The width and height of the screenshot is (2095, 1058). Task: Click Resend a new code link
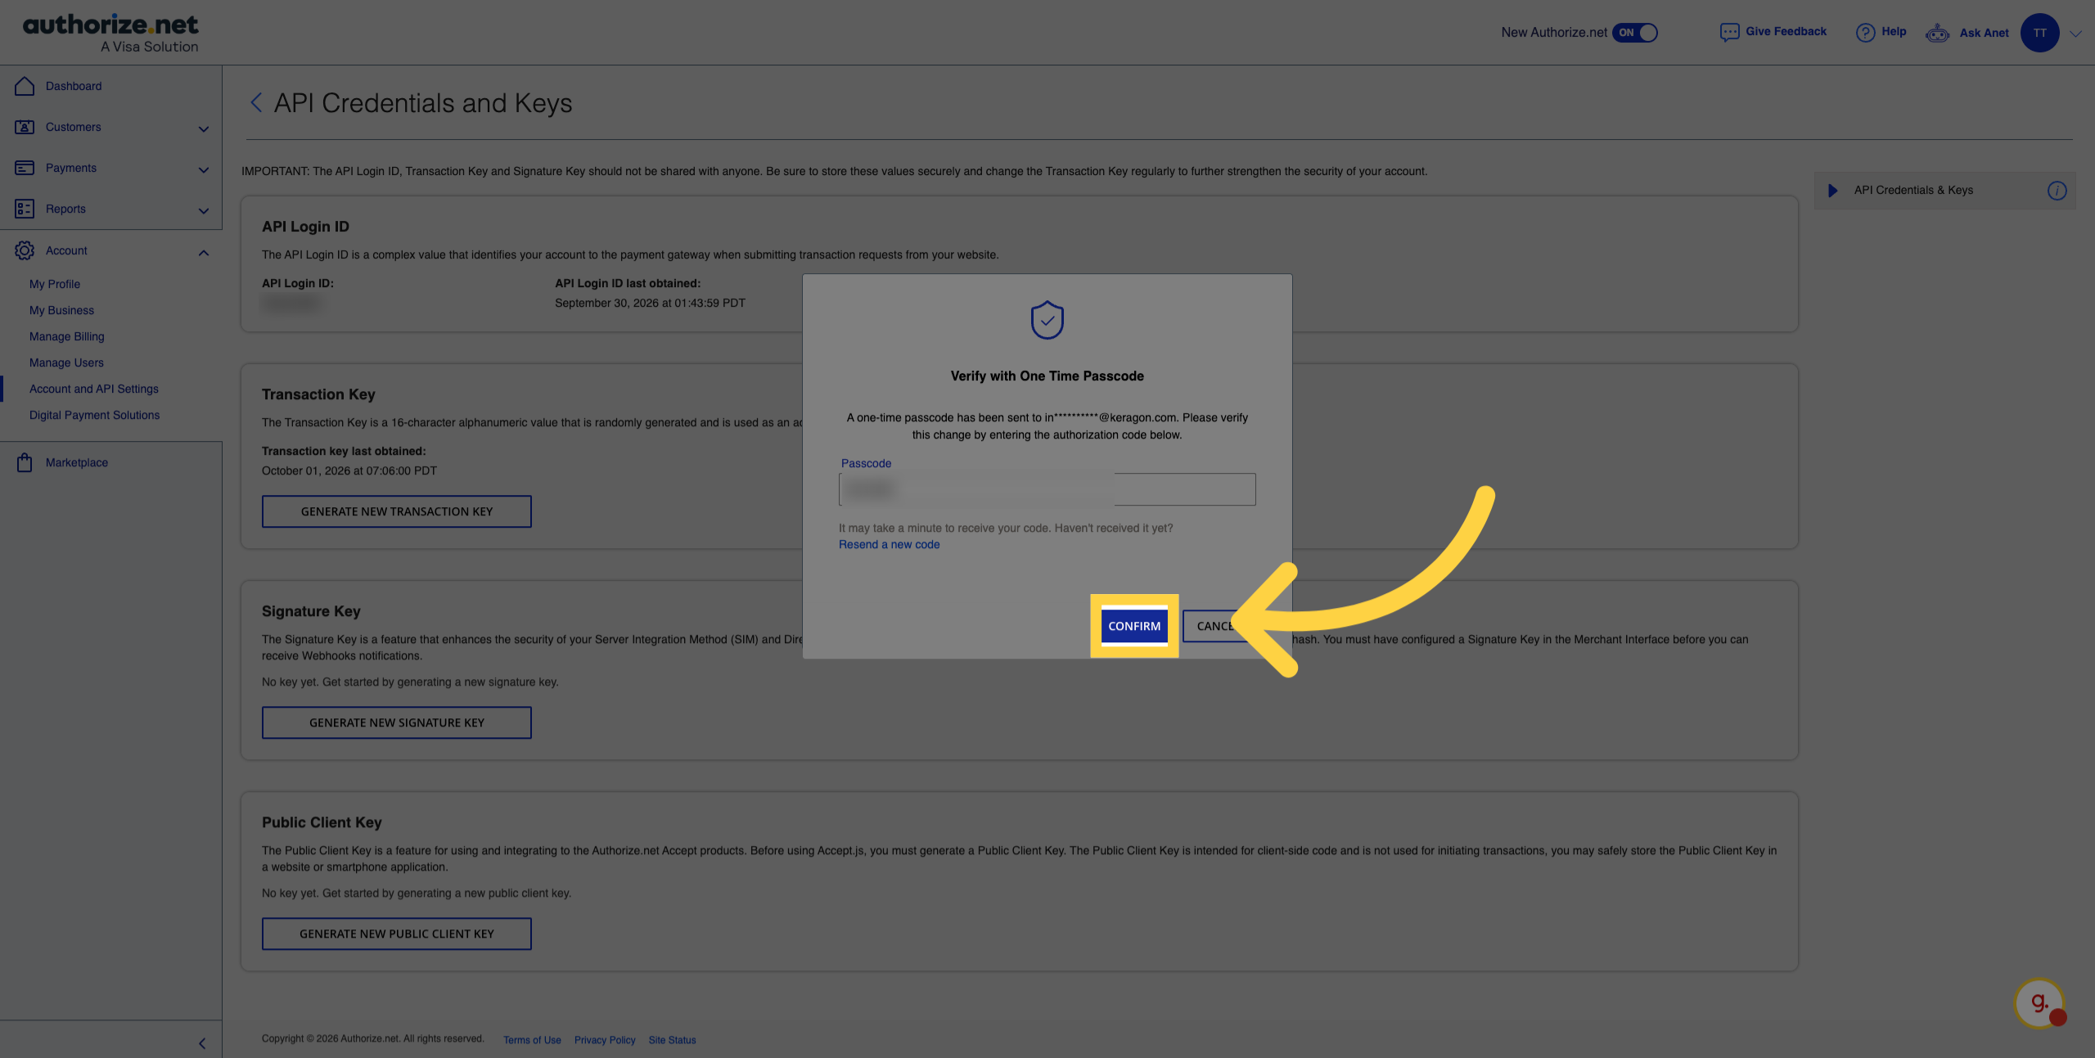889,544
